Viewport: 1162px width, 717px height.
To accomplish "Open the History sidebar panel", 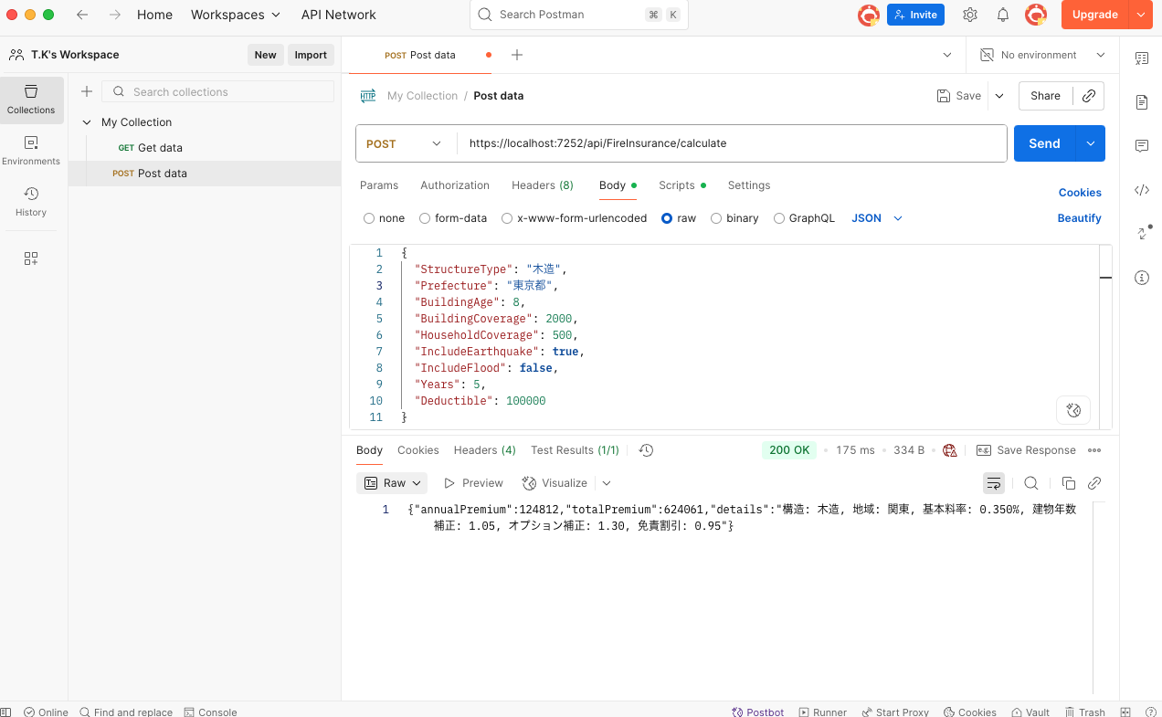I will click(x=31, y=202).
